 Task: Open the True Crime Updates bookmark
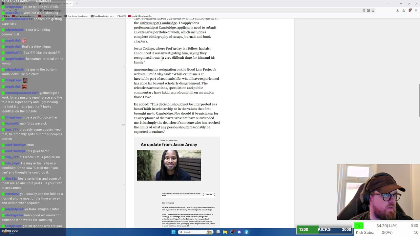coord(76,16)
